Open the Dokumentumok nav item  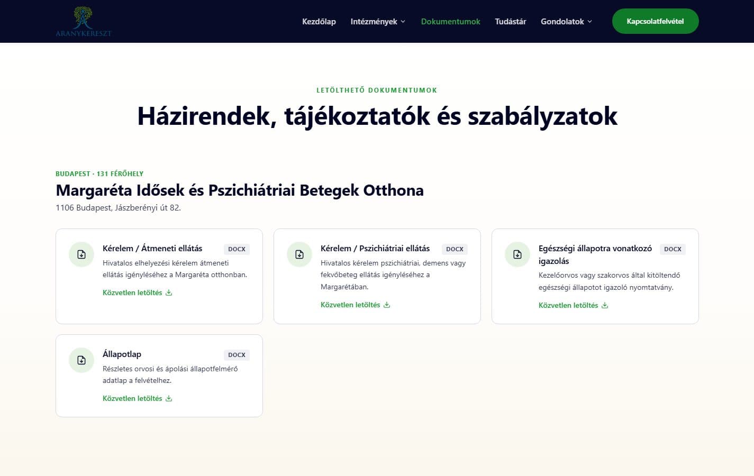[451, 21]
